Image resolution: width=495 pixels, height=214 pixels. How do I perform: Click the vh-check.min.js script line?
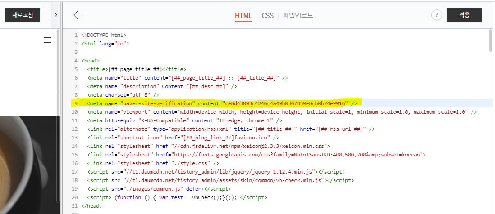220,180
